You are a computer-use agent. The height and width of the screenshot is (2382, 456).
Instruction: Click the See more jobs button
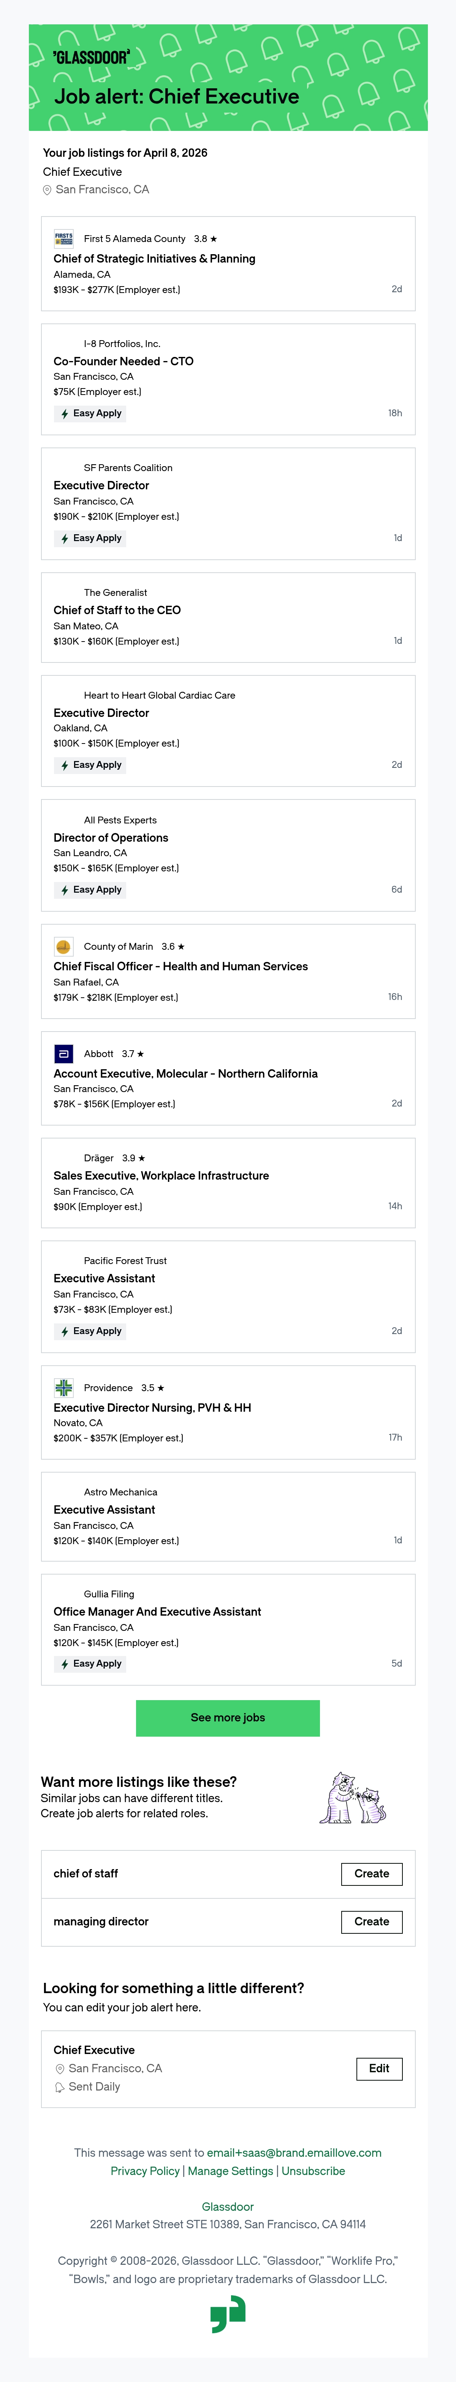228,1717
